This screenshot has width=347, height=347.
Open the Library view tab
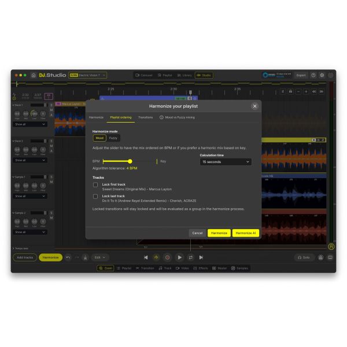click(x=184, y=75)
